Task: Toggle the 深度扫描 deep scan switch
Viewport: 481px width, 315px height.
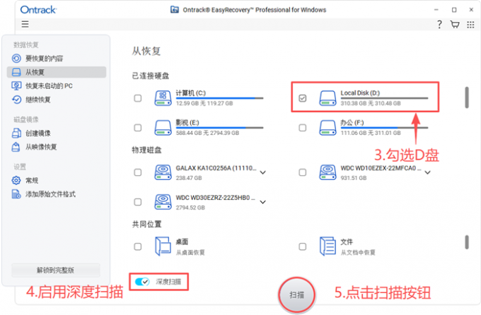Action: pos(142,282)
